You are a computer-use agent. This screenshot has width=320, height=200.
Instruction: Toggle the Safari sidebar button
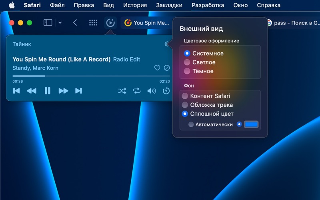point(48,23)
